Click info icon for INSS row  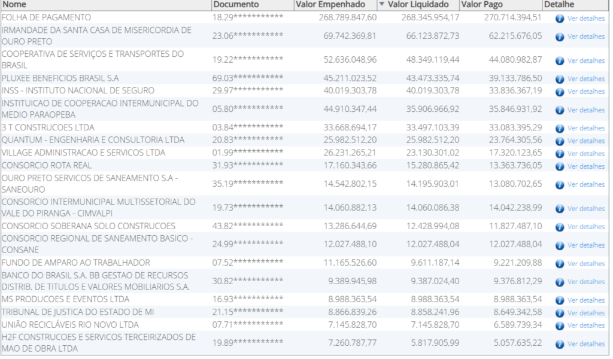(x=560, y=92)
